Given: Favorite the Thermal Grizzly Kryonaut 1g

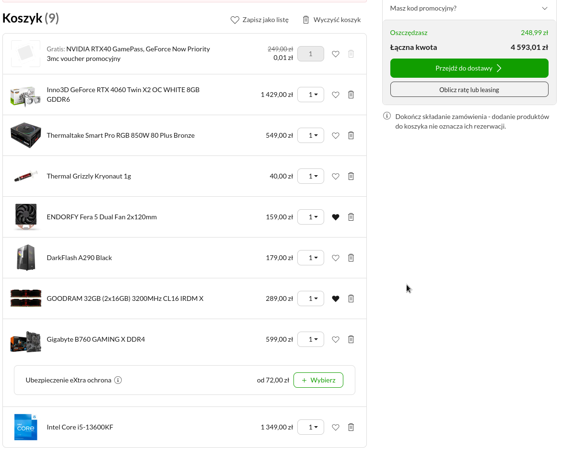Looking at the screenshot, I should 336,176.
